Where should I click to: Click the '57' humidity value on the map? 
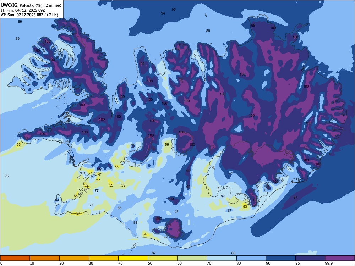click(x=78, y=213)
